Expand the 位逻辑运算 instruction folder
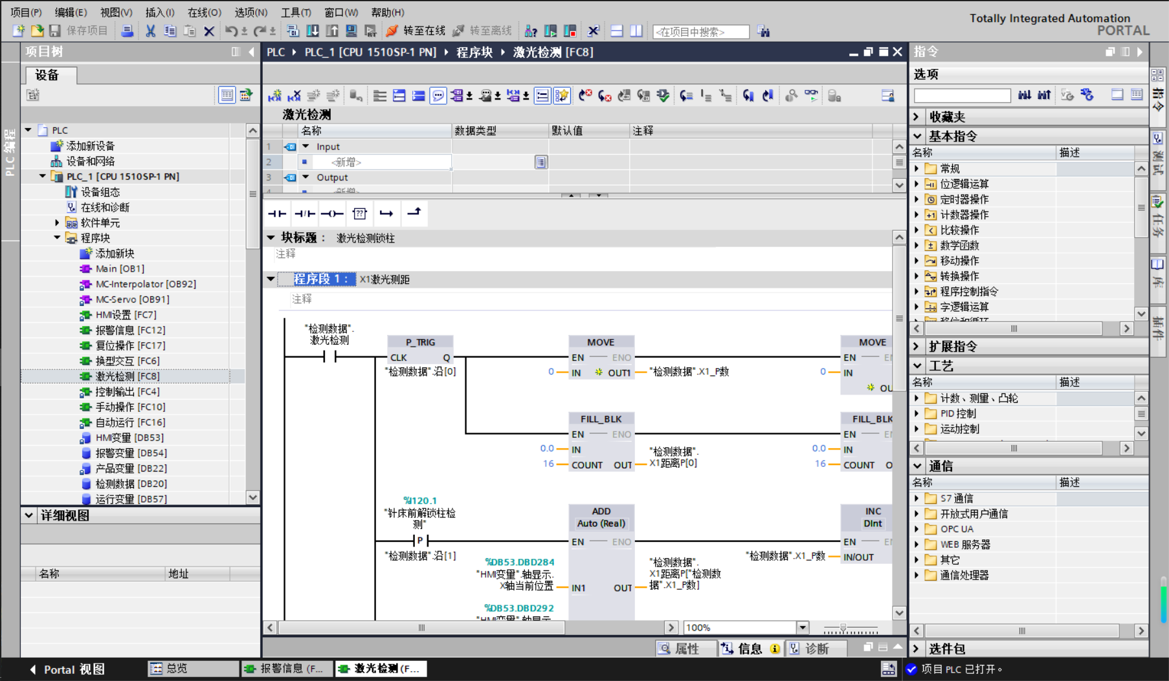 [917, 184]
